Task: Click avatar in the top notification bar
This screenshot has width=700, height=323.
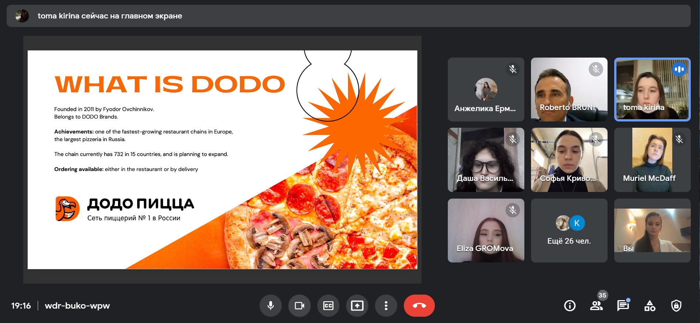Action: point(22,16)
